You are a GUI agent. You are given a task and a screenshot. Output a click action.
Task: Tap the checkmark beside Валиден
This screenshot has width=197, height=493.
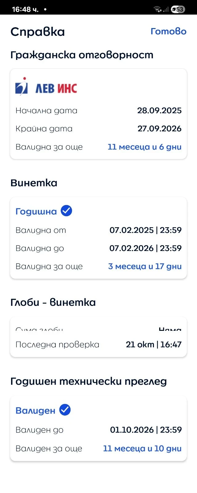(65, 410)
